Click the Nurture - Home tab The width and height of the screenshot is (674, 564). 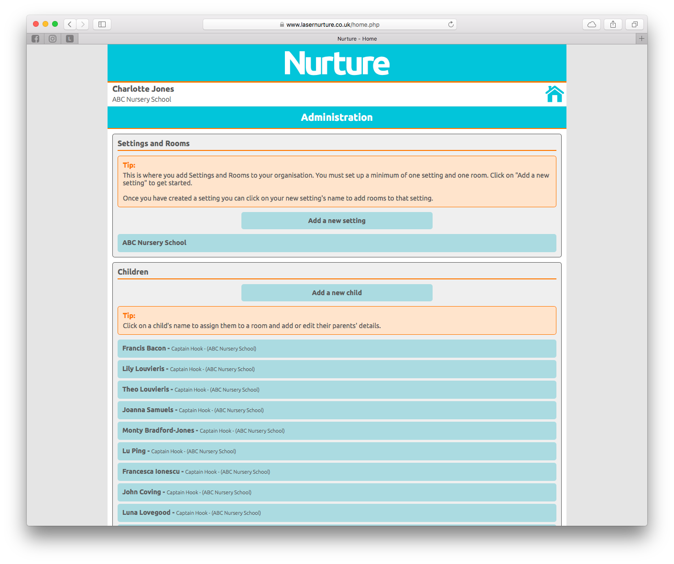(357, 39)
